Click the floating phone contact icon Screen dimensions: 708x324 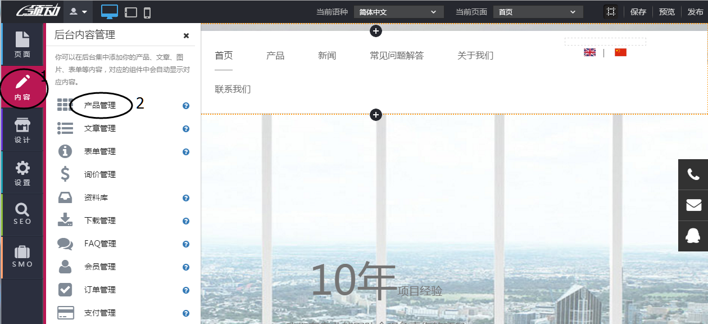pos(693,174)
